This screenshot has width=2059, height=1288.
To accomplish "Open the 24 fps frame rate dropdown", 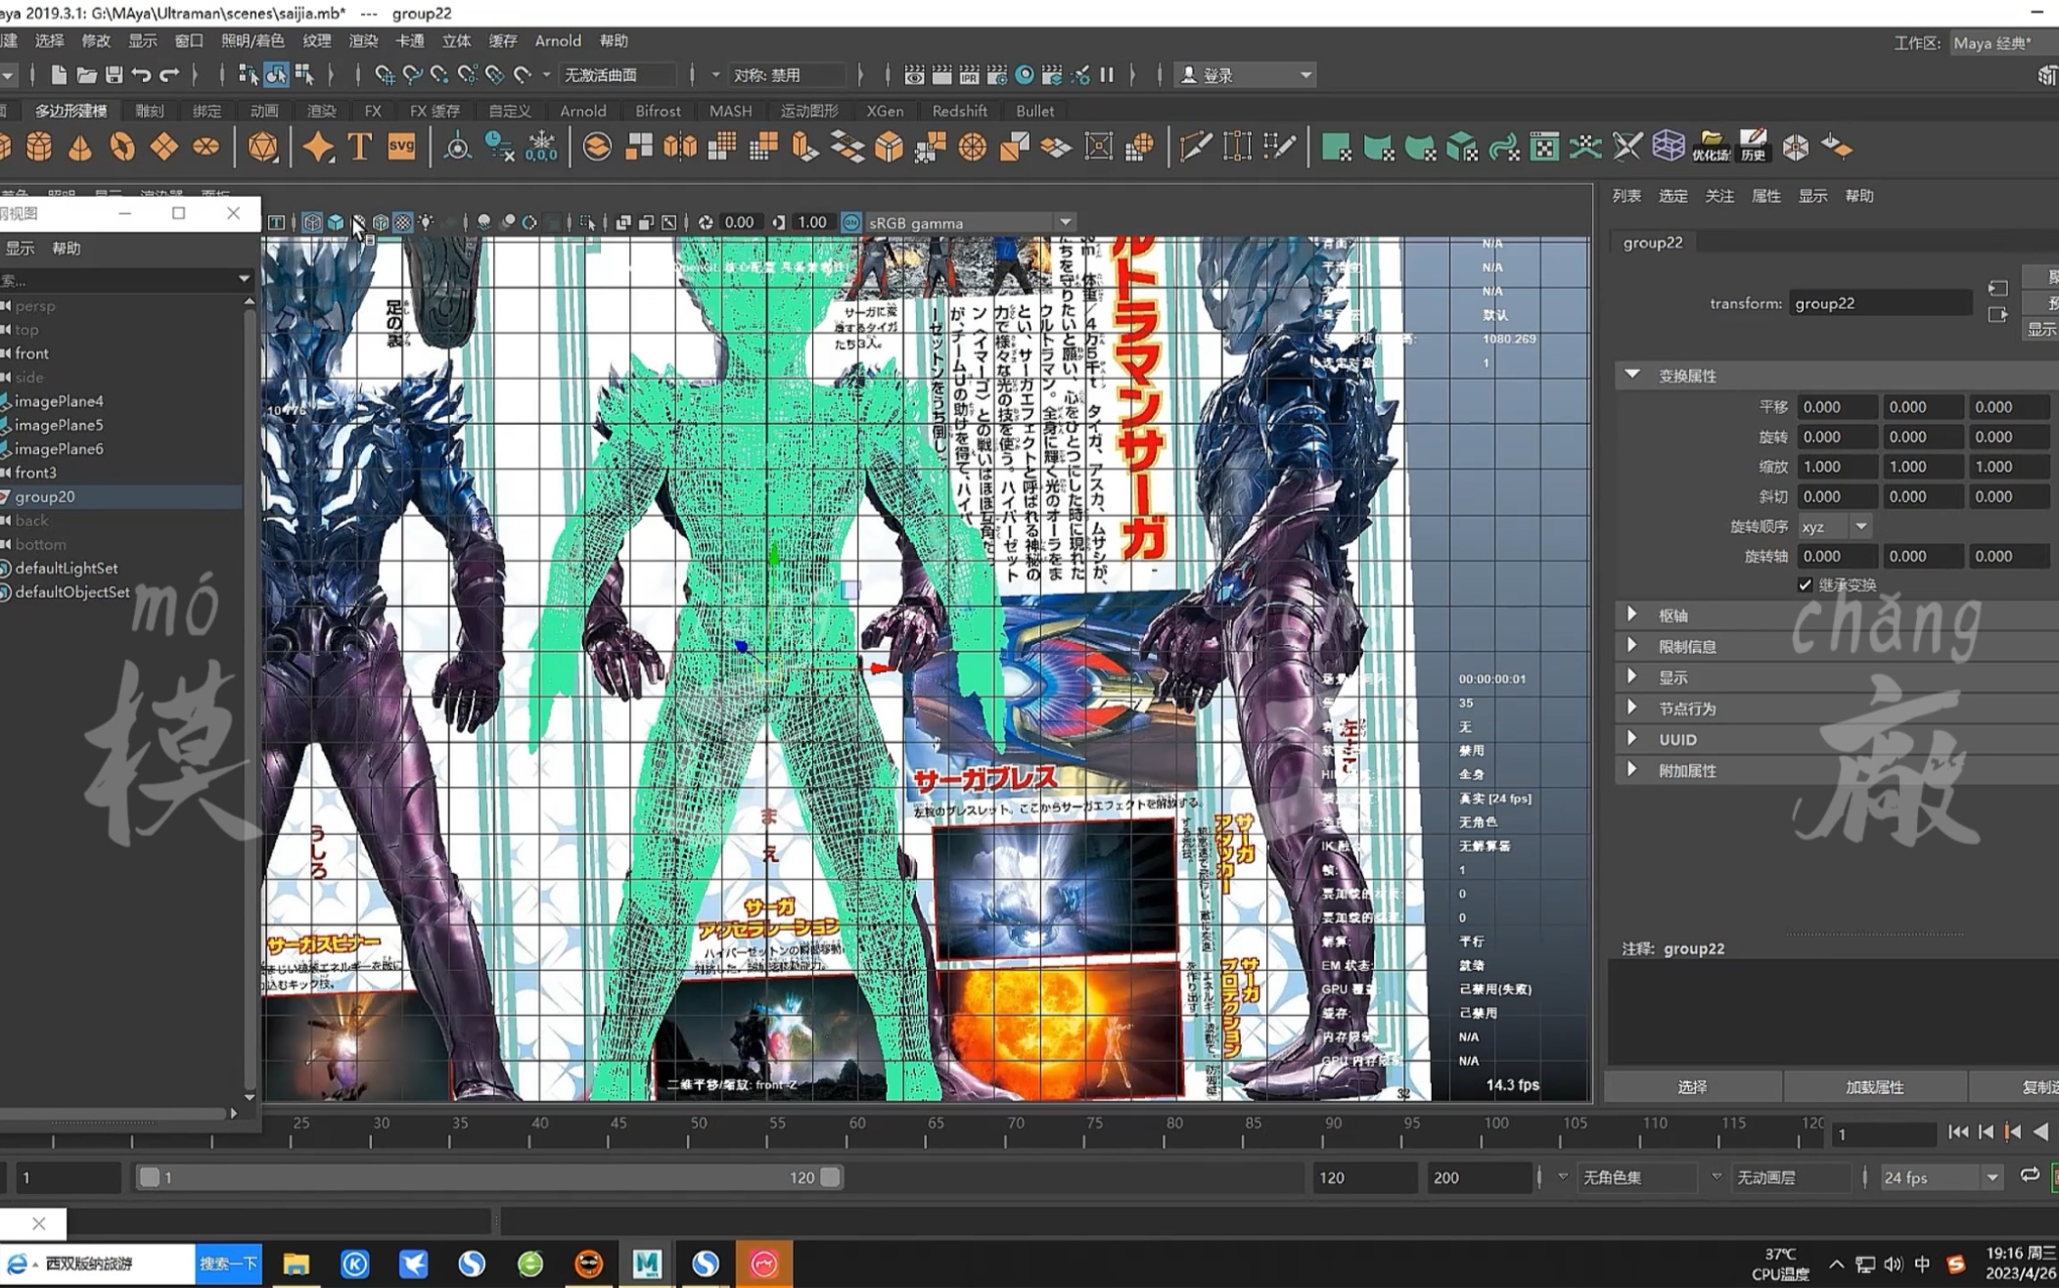I will [1941, 1177].
